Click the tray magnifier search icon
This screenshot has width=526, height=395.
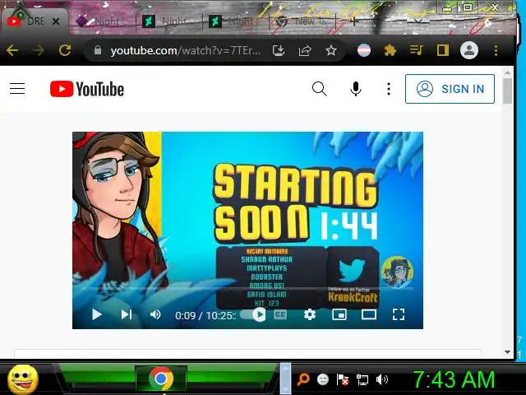pyautogui.click(x=303, y=379)
